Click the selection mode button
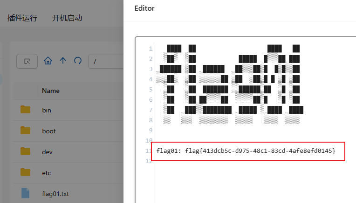This screenshot has height=203, width=356. coord(27,61)
